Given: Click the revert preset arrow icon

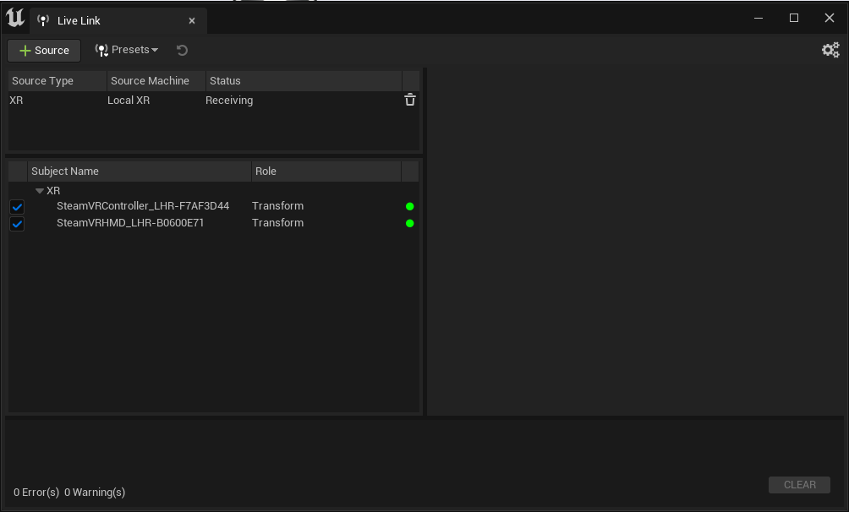Looking at the screenshot, I should point(182,51).
